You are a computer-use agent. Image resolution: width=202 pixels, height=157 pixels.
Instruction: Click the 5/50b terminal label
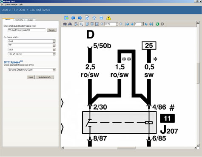tap(102, 46)
